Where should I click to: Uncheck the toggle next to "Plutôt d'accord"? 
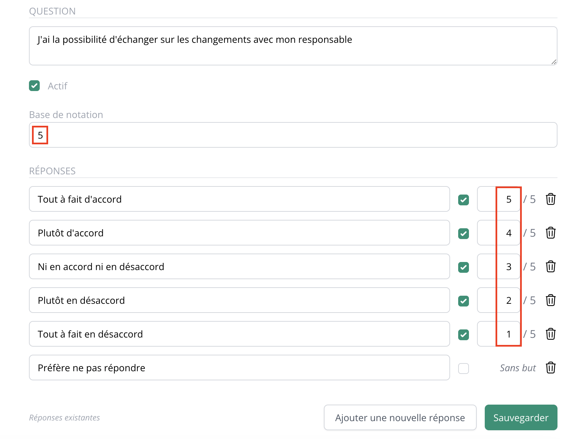point(464,233)
